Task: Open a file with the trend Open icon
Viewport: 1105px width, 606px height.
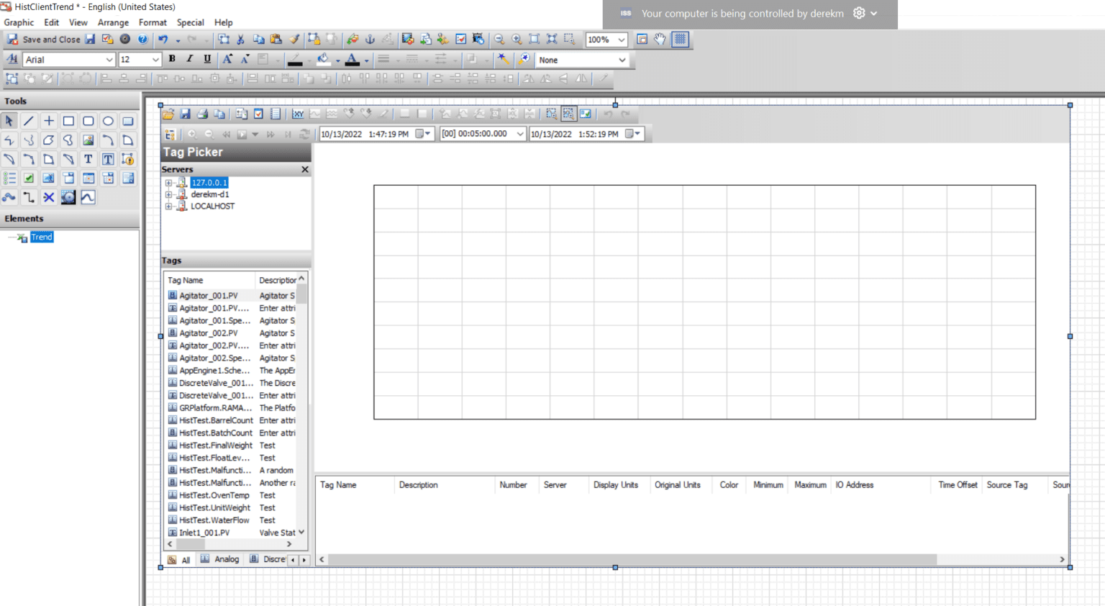Action: [x=168, y=113]
